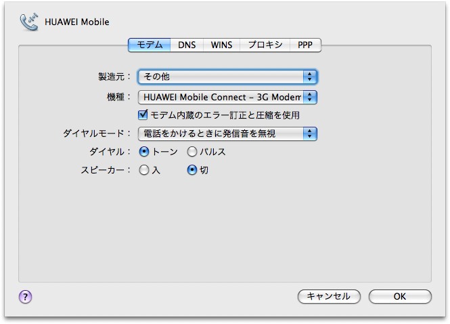450x324 pixels.
Task: Select the パルス dial radio button
Action: coord(192,152)
